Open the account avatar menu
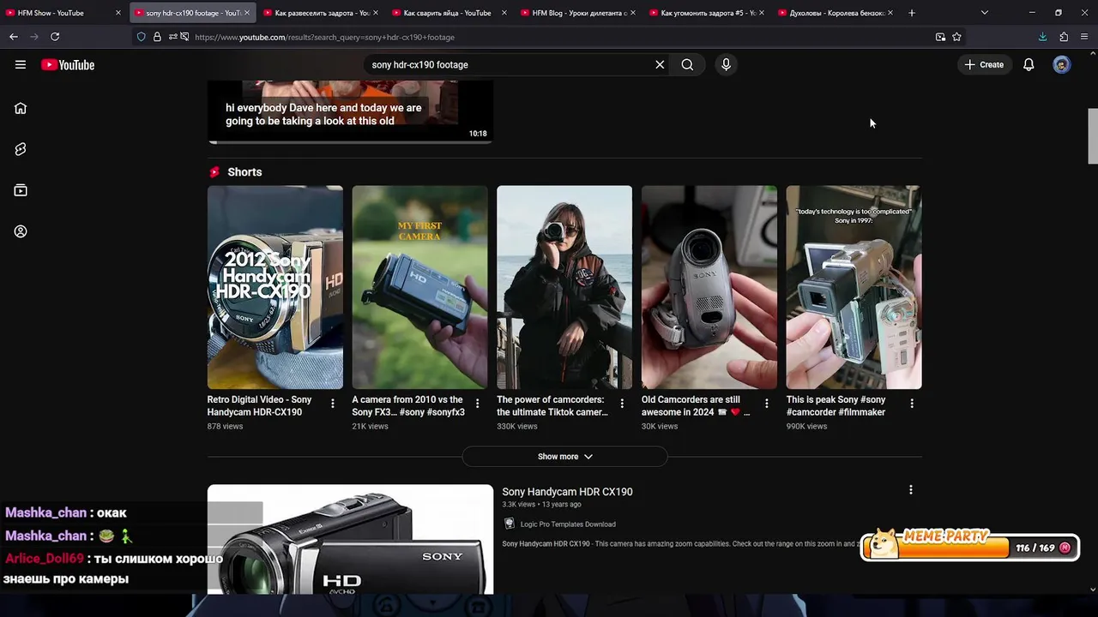The image size is (1098, 617). click(x=1062, y=64)
